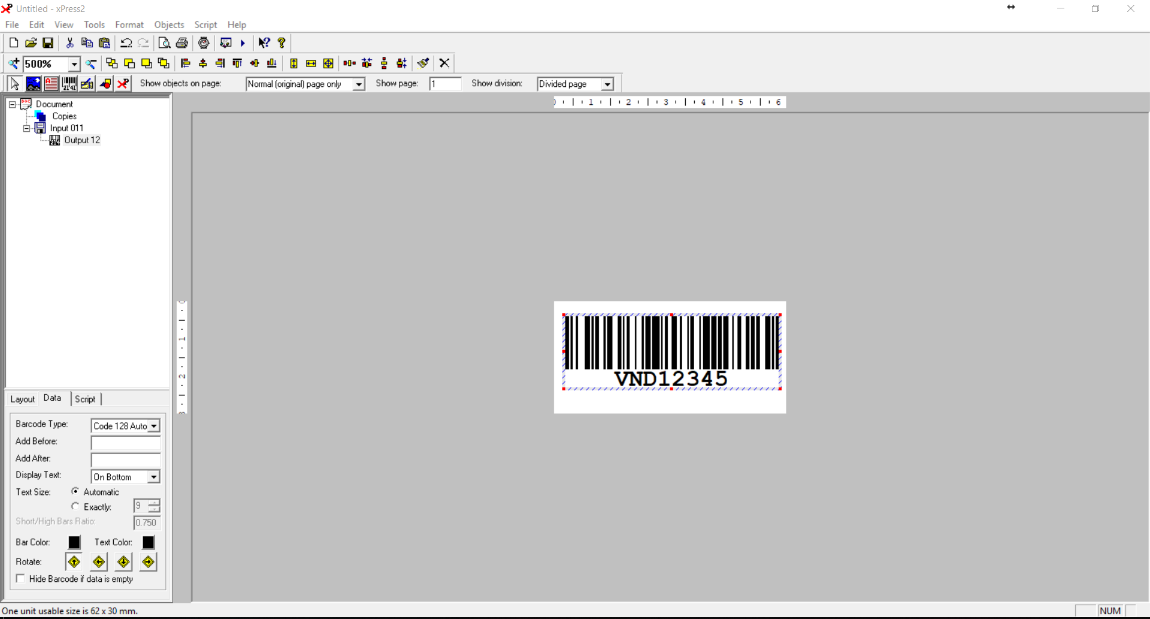Select the Automatic text size option
The height and width of the screenshot is (619, 1150).
75,491
